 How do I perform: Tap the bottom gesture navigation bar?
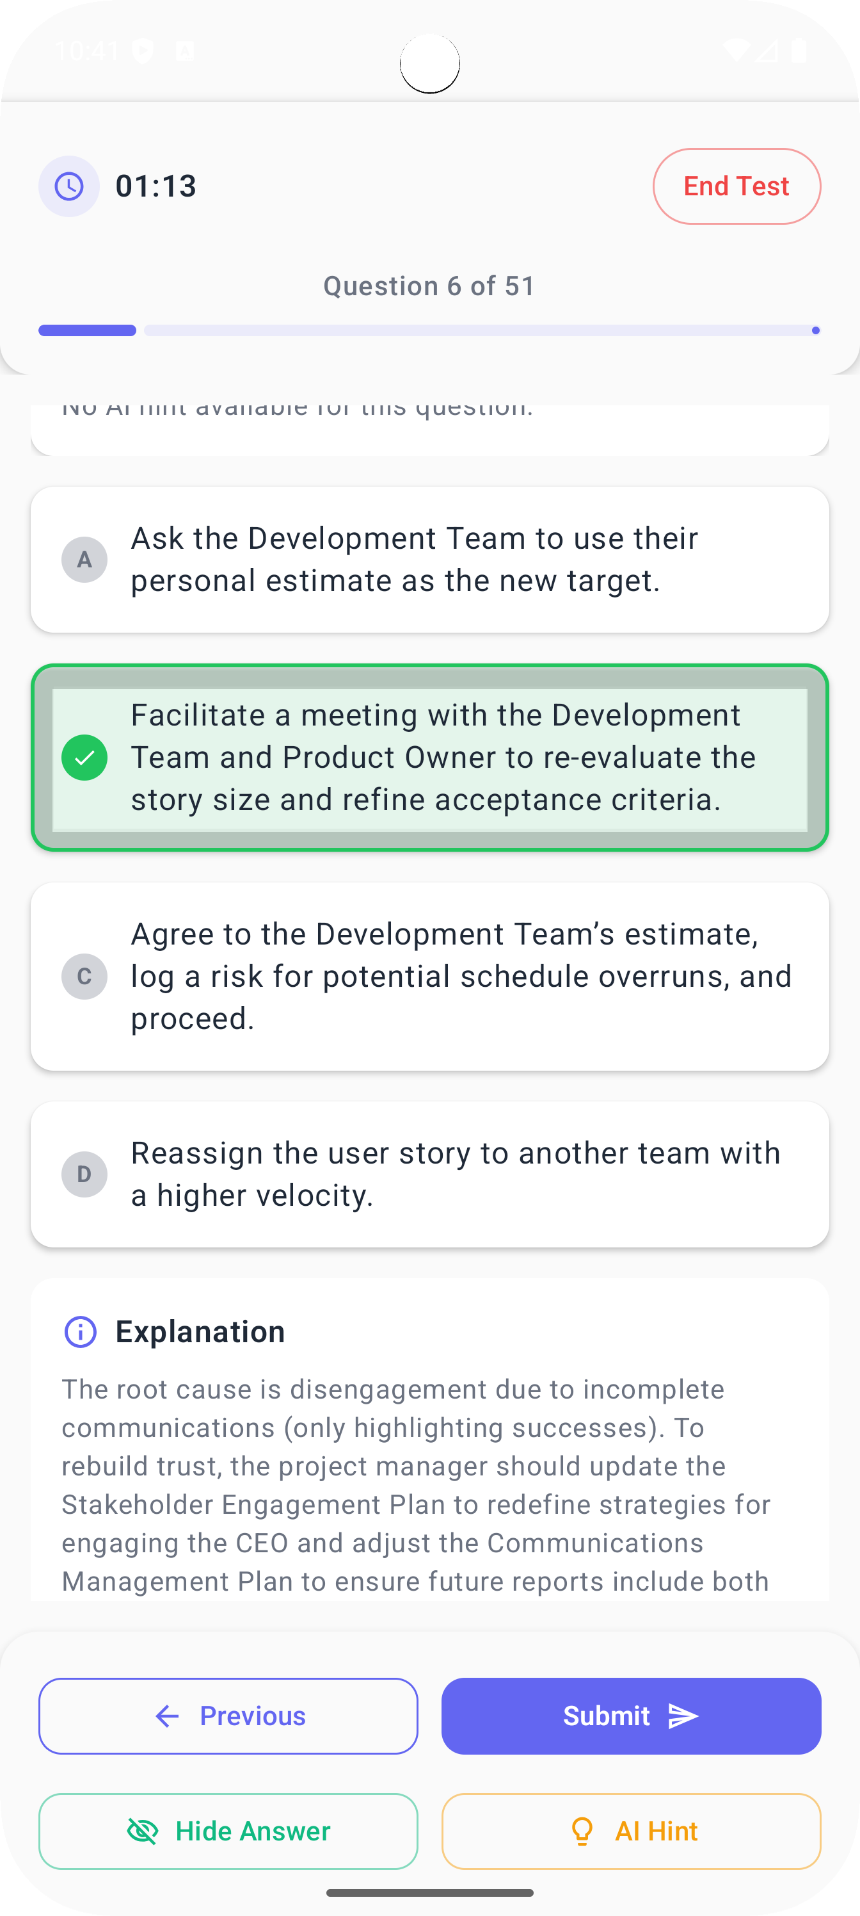(429, 1894)
